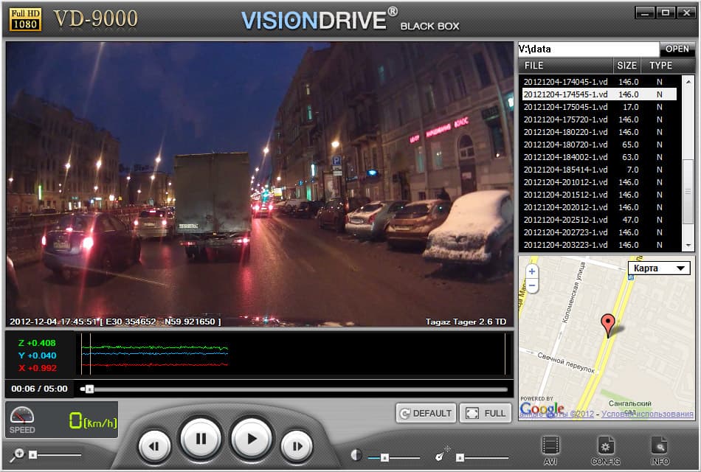Select file 20121204-201012-1.vd
Image resolution: width=701 pixels, height=472 pixels.
[599, 182]
